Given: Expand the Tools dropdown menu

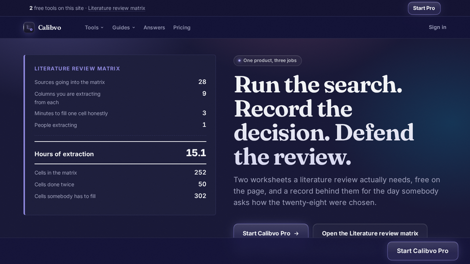Looking at the screenshot, I should pos(94,27).
